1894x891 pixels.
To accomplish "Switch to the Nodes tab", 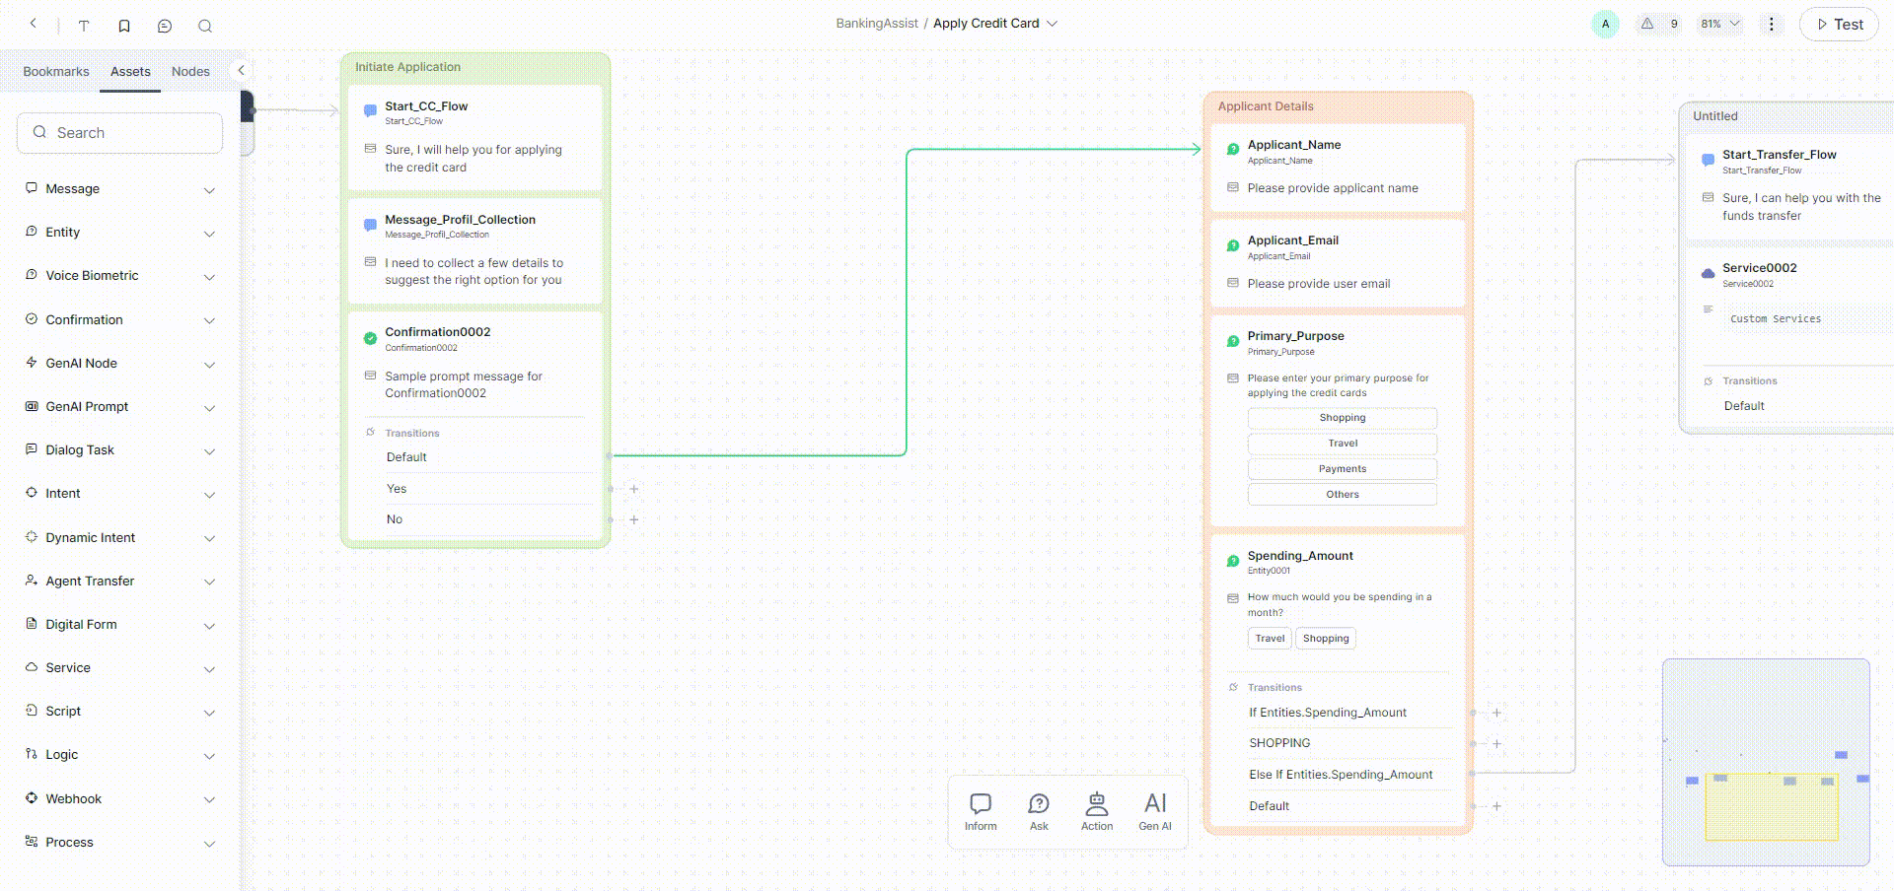I will point(190,72).
